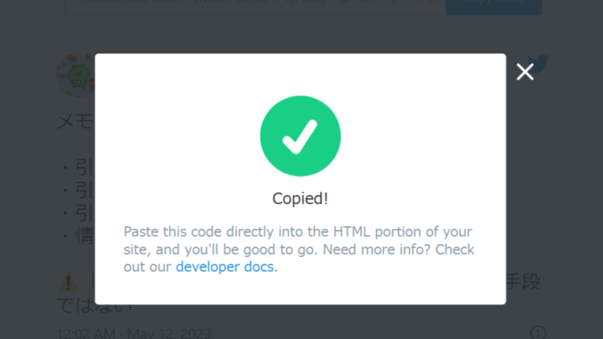The image size is (603, 339).
Task: Click the second 引 bullet line
Action: tap(78, 190)
